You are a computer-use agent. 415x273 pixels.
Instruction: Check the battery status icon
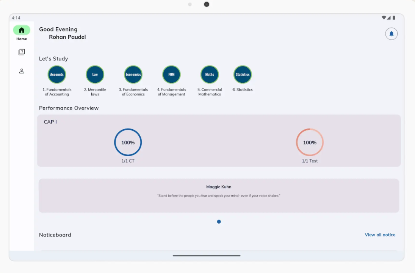(x=394, y=18)
